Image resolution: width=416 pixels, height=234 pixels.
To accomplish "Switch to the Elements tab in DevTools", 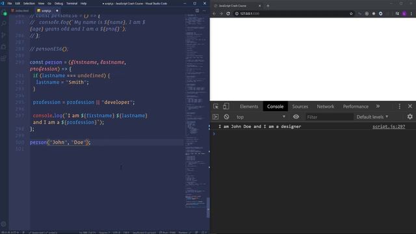I will click(x=249, y=107).
